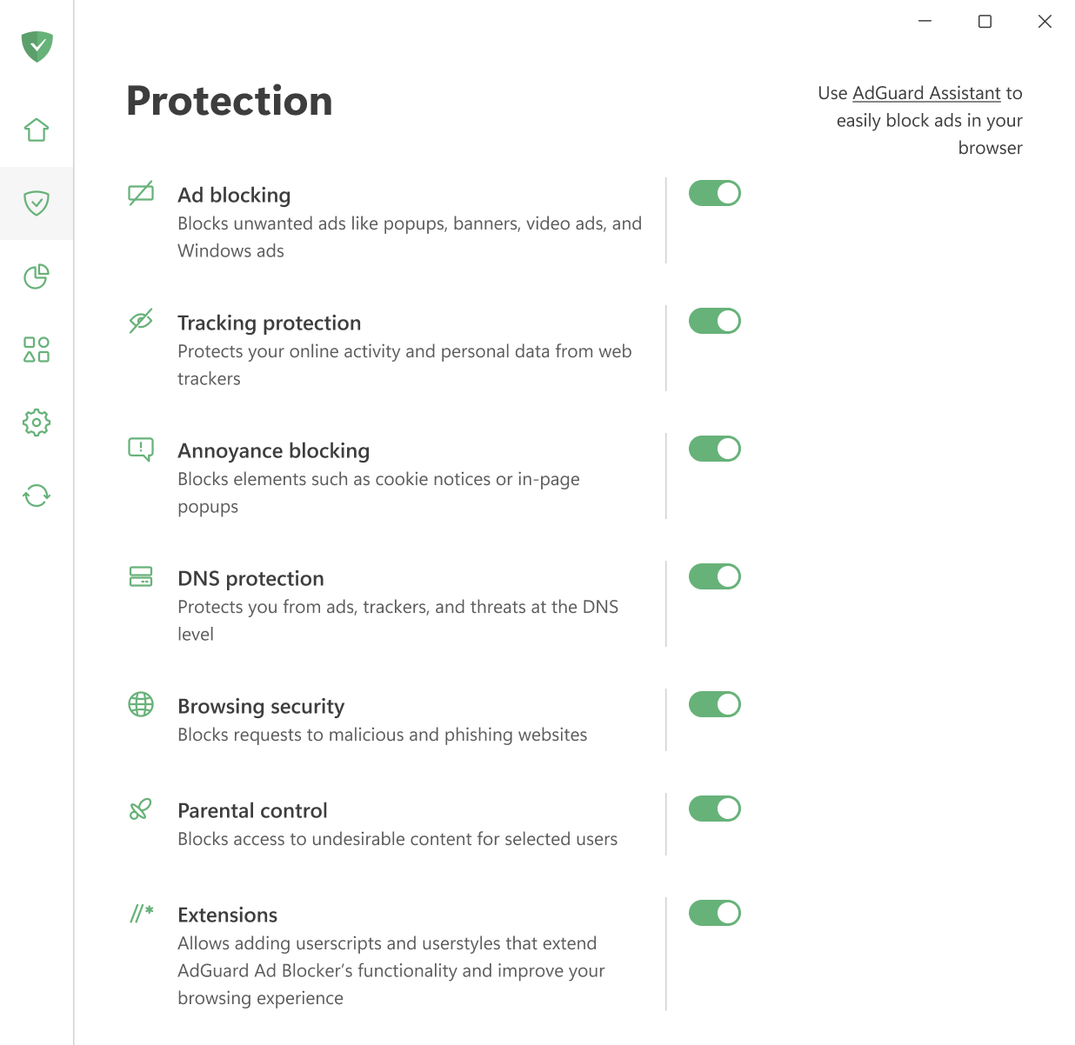
Task: Click the Protection page heading
Action: tap(229, 101)
